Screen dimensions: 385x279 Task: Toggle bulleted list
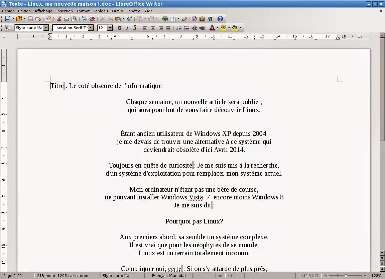pos(186,28)
